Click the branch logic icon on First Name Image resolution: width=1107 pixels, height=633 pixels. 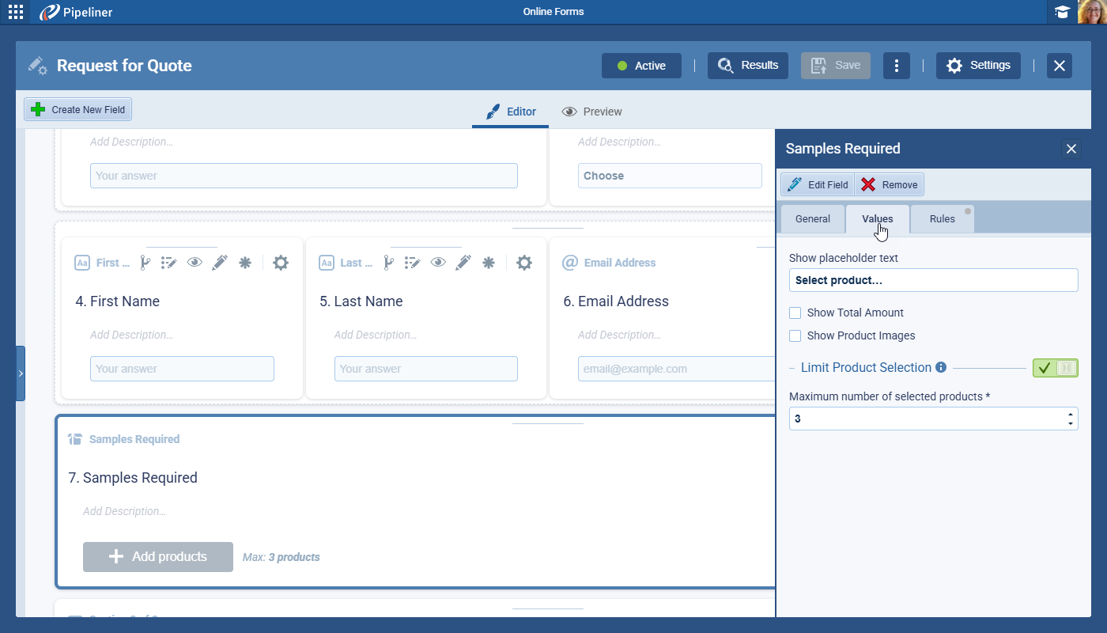tap(145, 263)
